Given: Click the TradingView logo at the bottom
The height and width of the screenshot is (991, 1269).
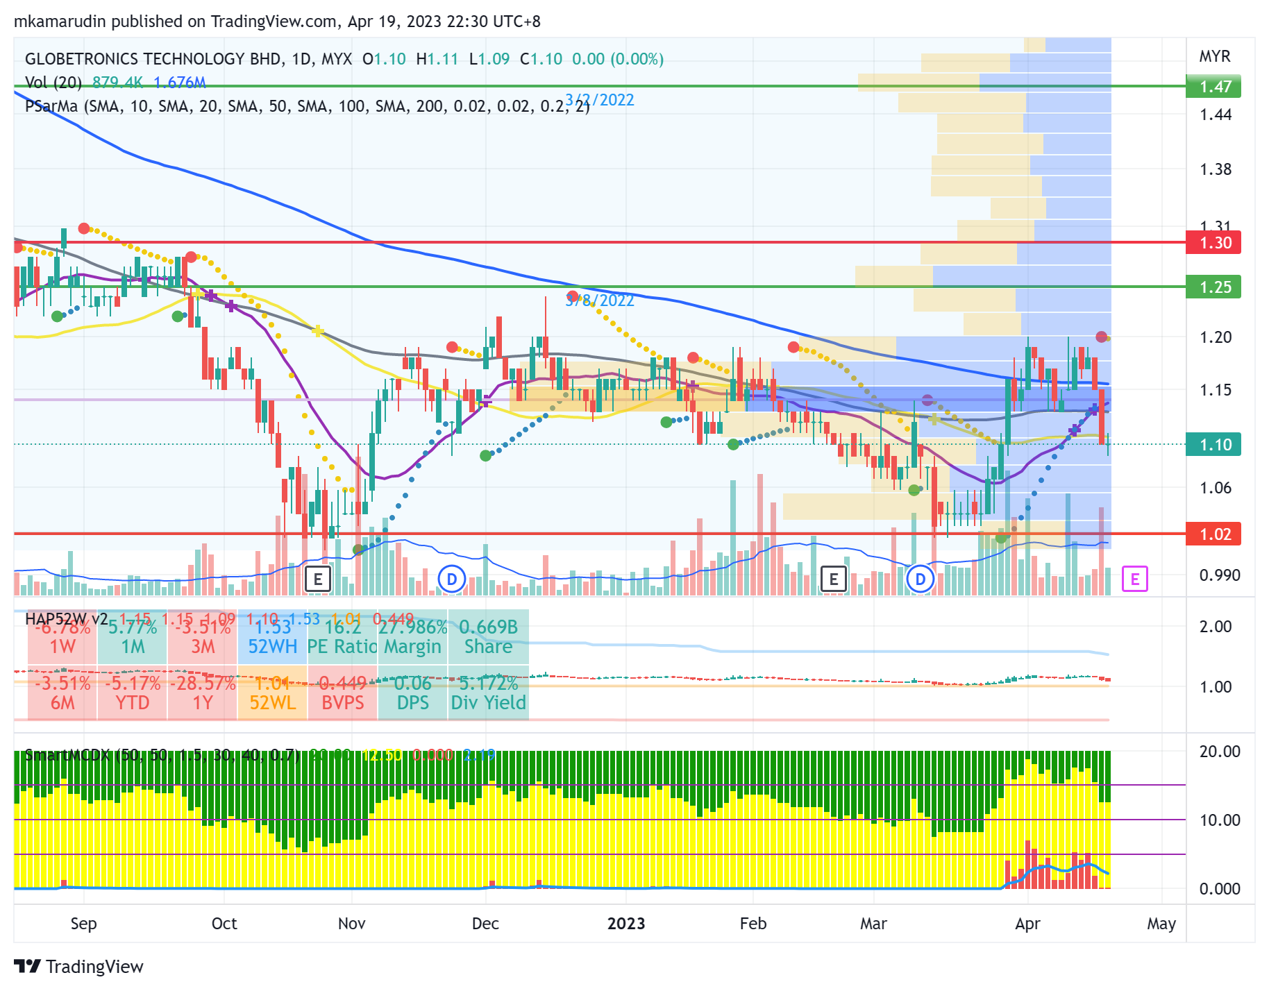Looking at the screenshot, I should pyautogui.click(x=78, y=966).
